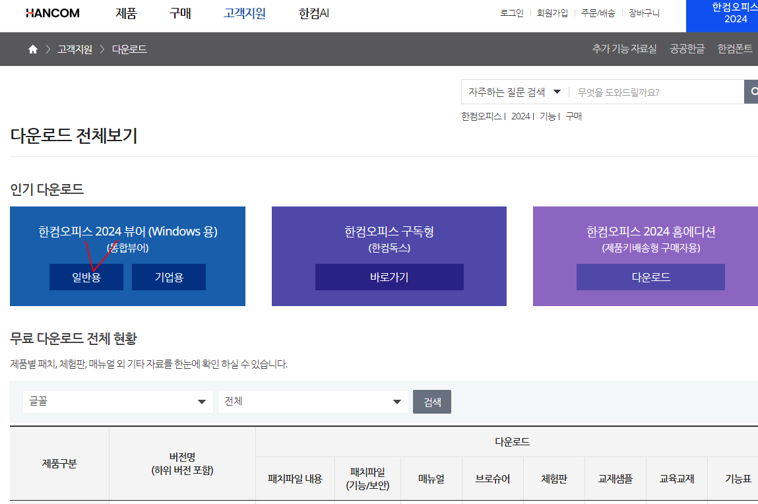This screenshot has width=758, height=504.
Task: Click 바로가기 for 한컴오피스 구독형
Action: coord(389,277)
